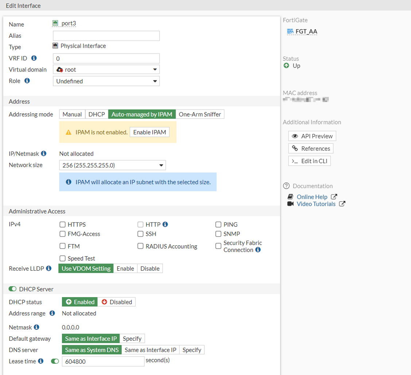Image resolution: width=411 pixels, height=375 pixels.
Task: Toggle the DHCP Server switch
Action: click(13, 289)
